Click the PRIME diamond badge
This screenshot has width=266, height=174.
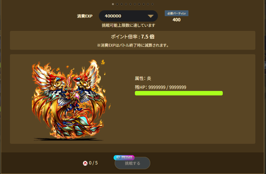(124, 158)
